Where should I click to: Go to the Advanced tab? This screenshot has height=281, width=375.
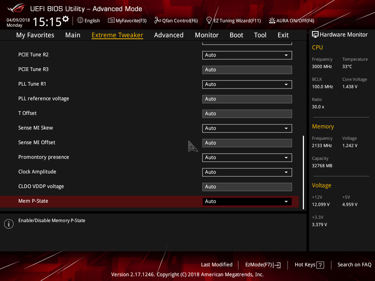168,35
